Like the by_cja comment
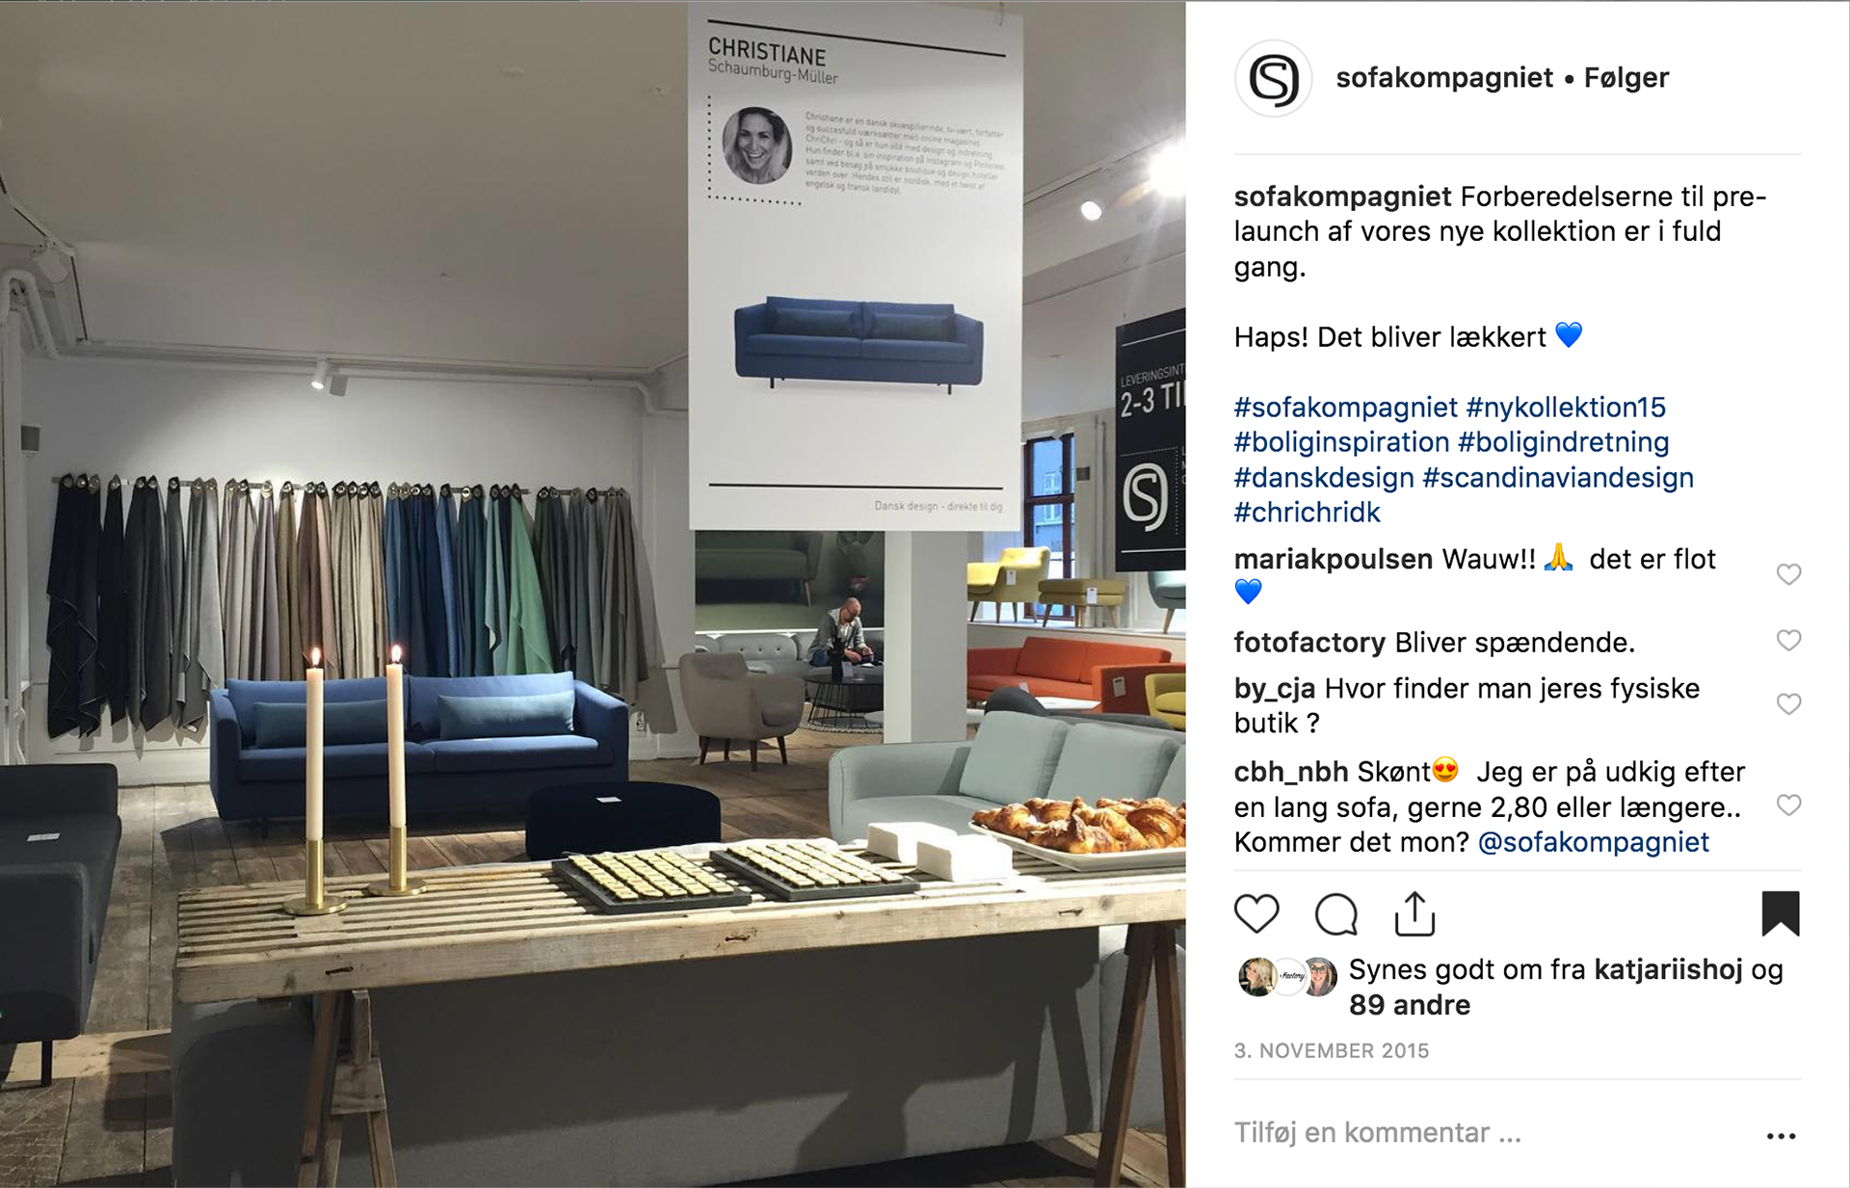 pos(1788,704)
